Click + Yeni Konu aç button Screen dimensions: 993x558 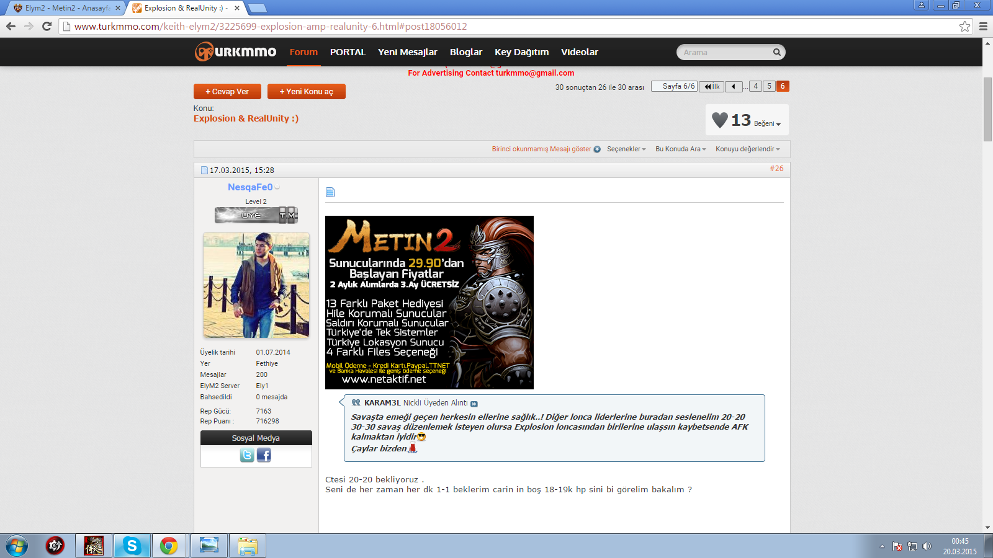tap(307, 91)
